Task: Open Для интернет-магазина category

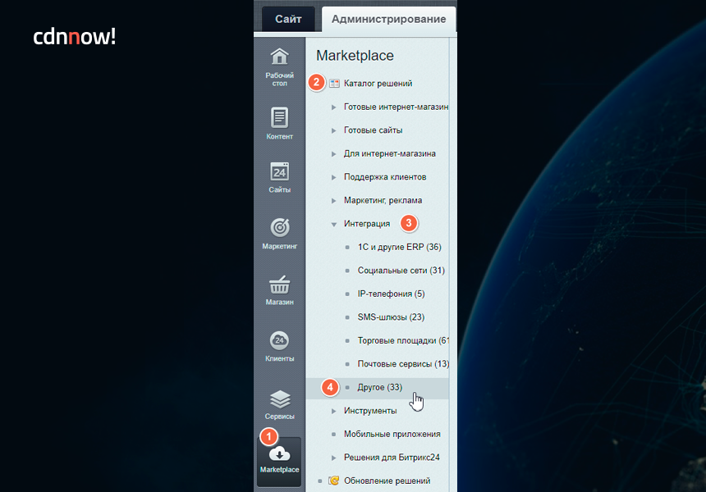Action: point(389,153)
